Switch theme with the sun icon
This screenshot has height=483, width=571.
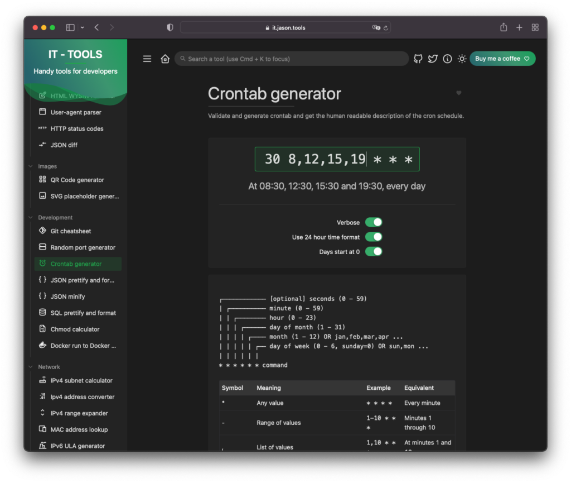[462, 59]
